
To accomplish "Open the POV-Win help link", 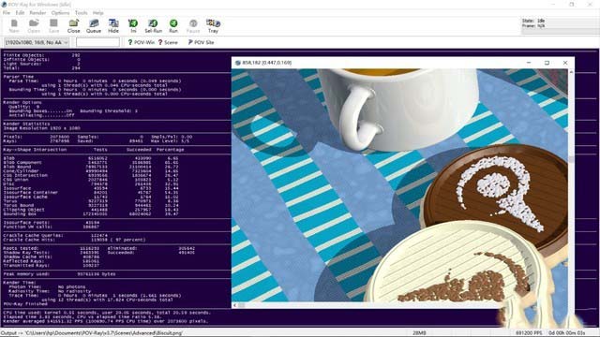I will [141, 42].
